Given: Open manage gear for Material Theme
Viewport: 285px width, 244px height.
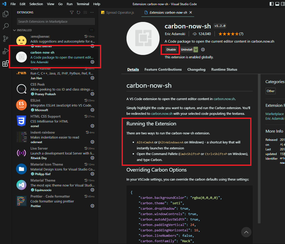Looking at the screenshot, I should coord(92,190).
